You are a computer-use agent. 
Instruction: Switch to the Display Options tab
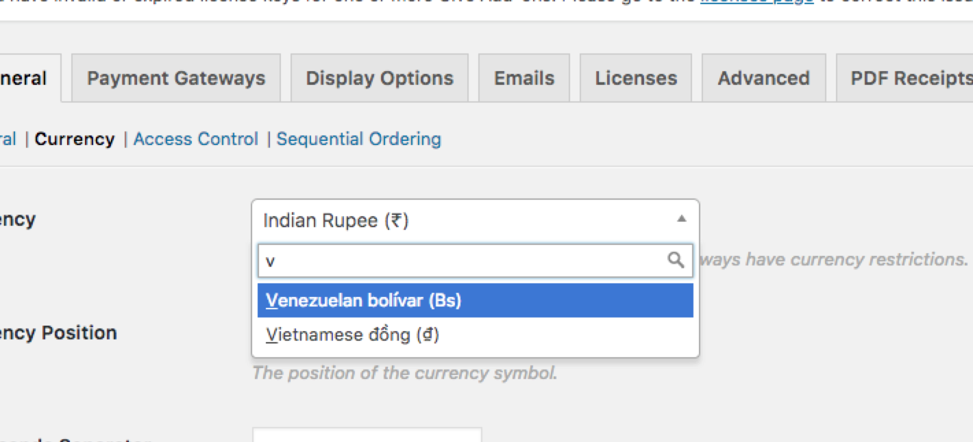[x=380, y=78]
